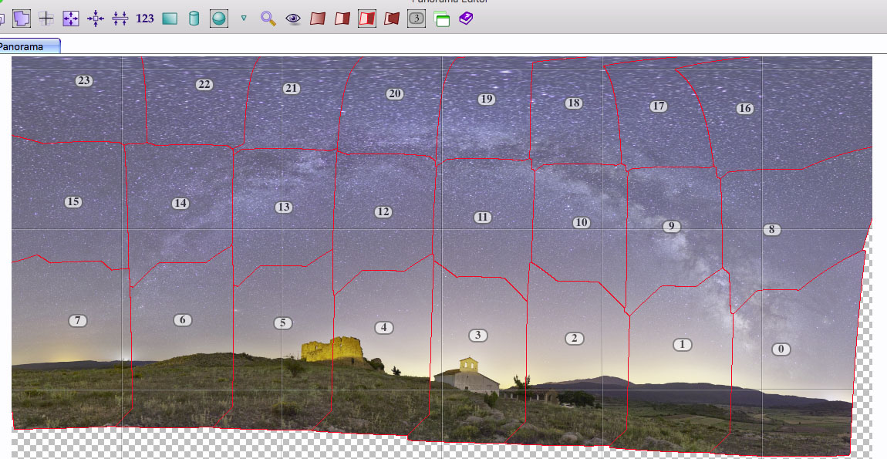Choose the Cylindrical projection icon
The image size is (887, 459).
tap(194, 19)
